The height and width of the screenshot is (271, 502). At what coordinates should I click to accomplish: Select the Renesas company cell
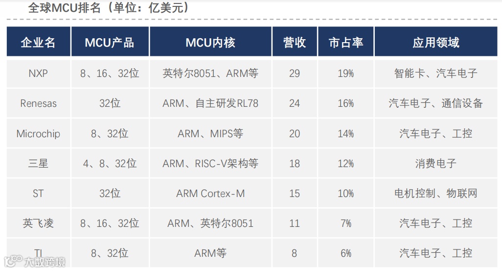[39, 103]
